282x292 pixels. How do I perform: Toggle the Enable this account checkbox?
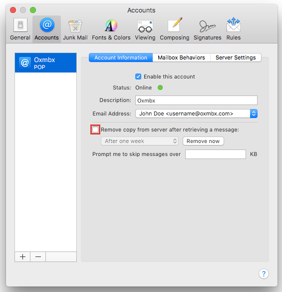click(x=138, y=76)
